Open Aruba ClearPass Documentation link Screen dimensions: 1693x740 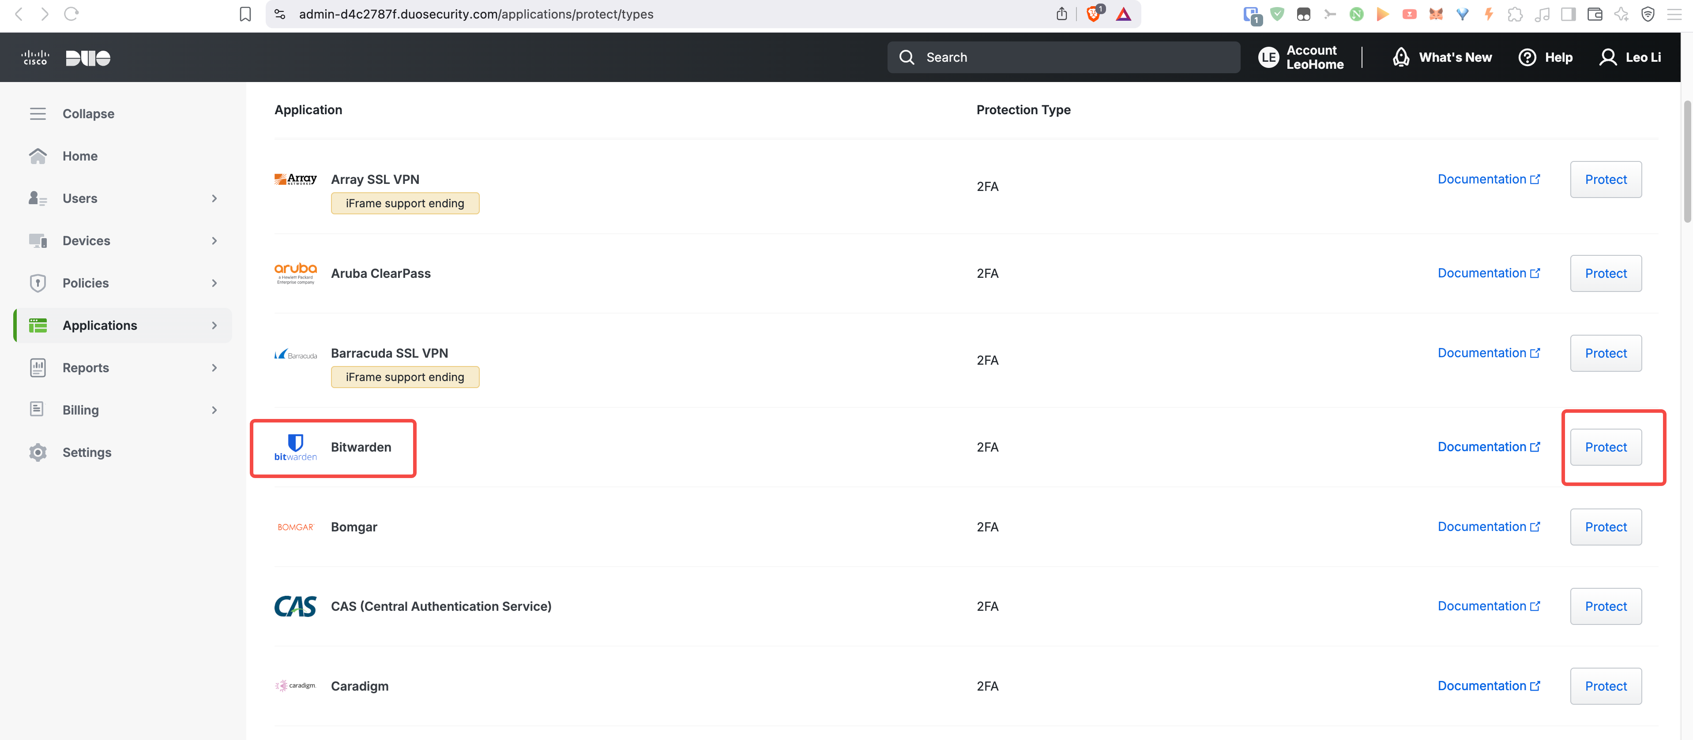[x=1489, y=273]
